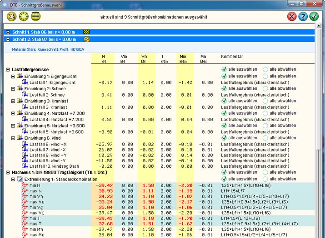
Task: Click the yellow round icon beside Schnitt 2
Action: coord(86,39)
